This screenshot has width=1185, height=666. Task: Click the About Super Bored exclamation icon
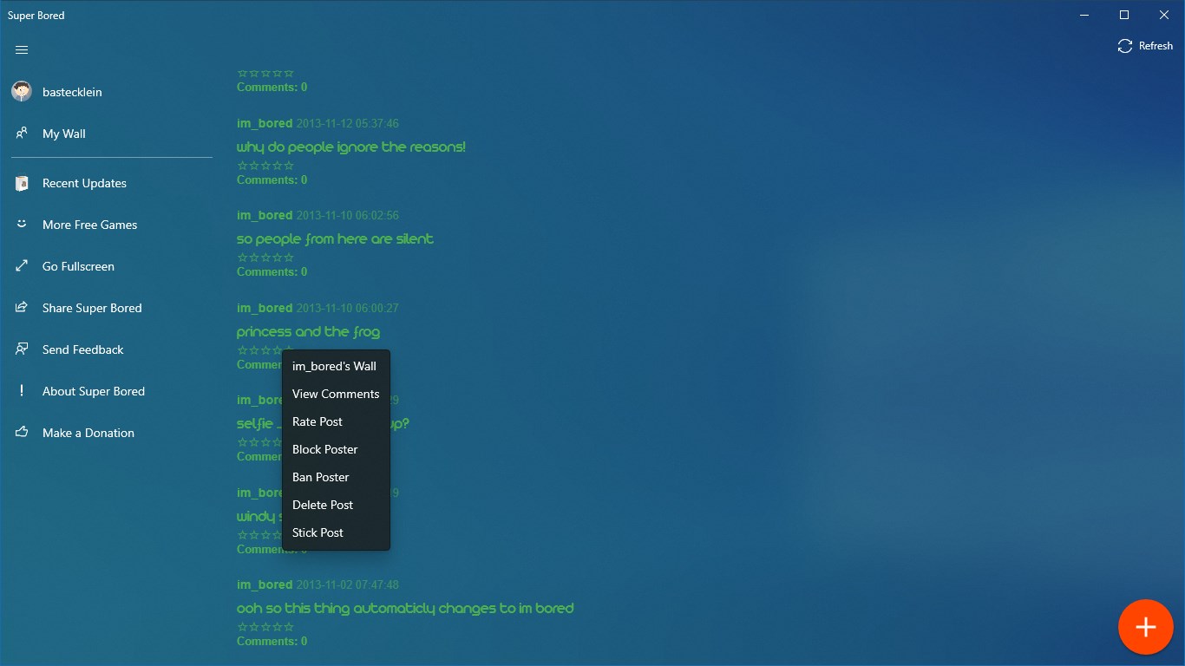22,391
